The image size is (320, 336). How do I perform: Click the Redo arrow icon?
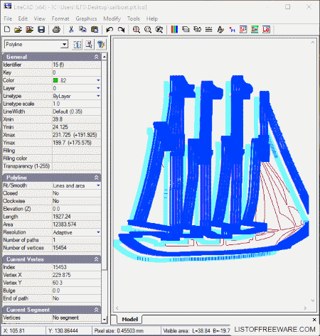(x=122, y=30)
